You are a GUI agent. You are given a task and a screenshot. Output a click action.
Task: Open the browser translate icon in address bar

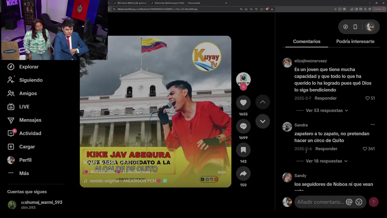(x=251, y=9)
